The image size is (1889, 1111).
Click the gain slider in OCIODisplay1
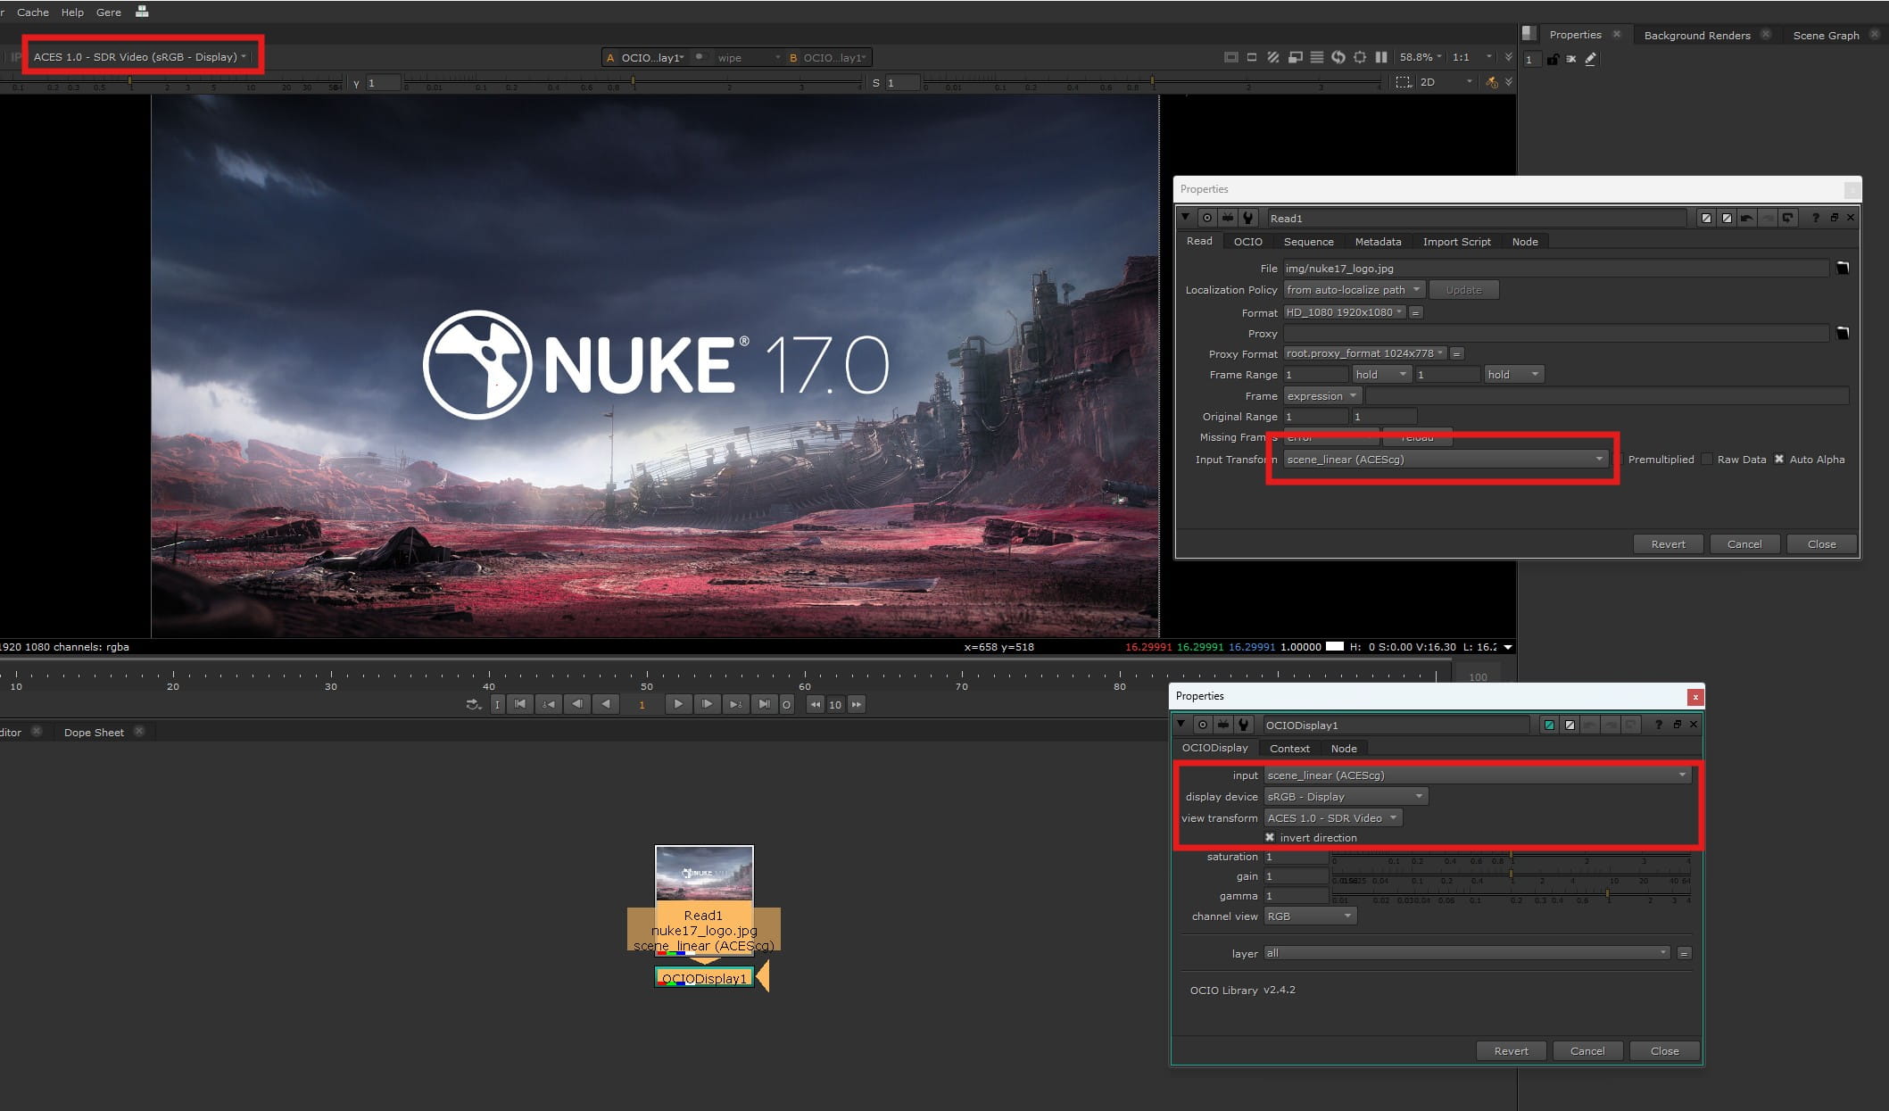click(1511, 876)
